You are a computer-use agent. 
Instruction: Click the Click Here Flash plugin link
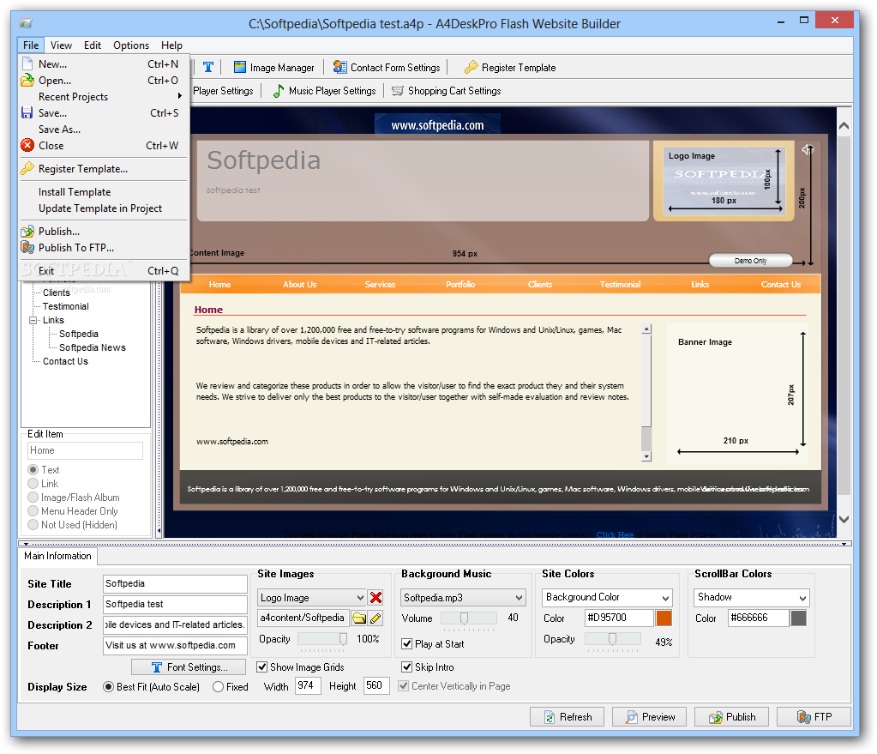(615, 534)
